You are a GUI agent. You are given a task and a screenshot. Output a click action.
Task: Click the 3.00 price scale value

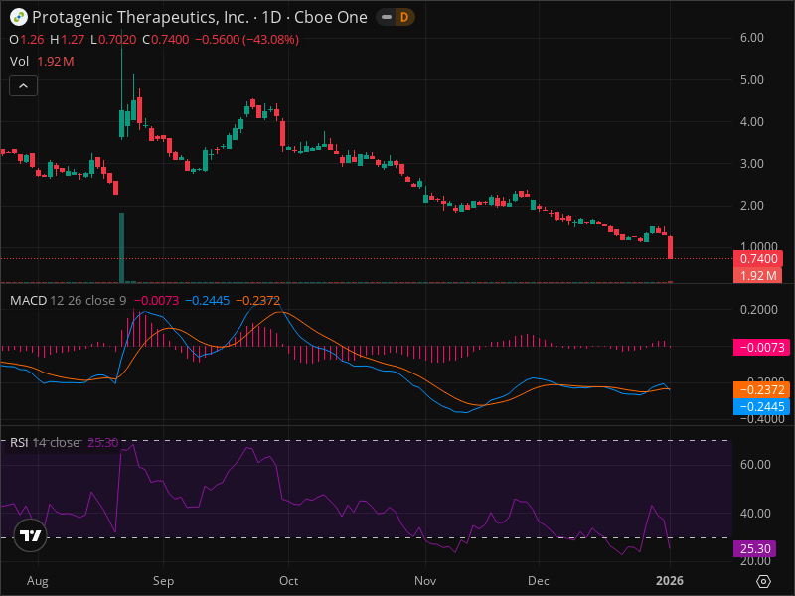[752, 163]
